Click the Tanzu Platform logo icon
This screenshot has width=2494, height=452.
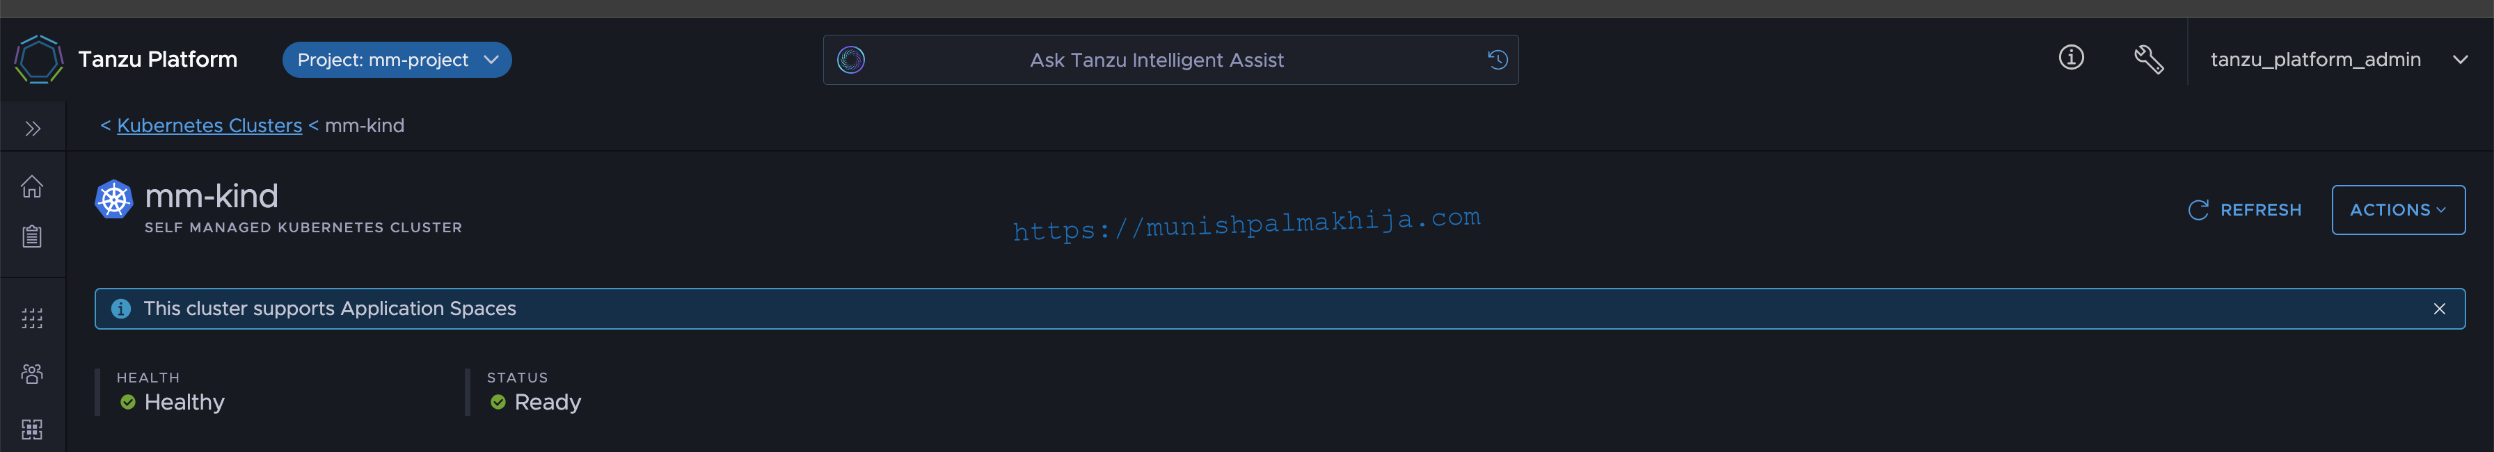click(x=39, y=59)
